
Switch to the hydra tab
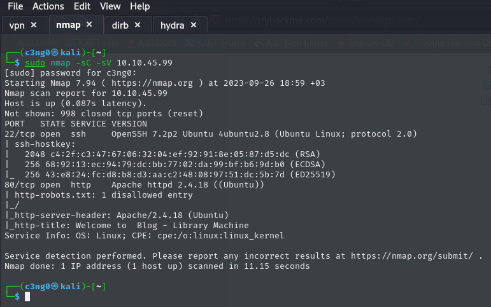(x=172, y=25)
